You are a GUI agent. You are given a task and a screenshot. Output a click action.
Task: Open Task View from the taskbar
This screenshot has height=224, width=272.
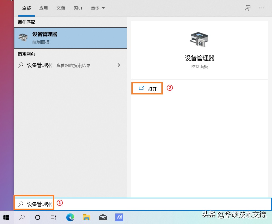coord(53,217)
